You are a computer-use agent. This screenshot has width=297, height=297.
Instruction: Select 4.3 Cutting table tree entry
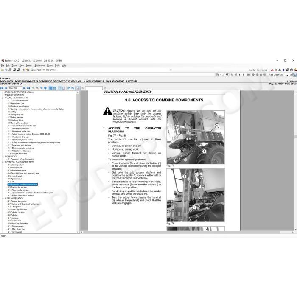point(14,207)
